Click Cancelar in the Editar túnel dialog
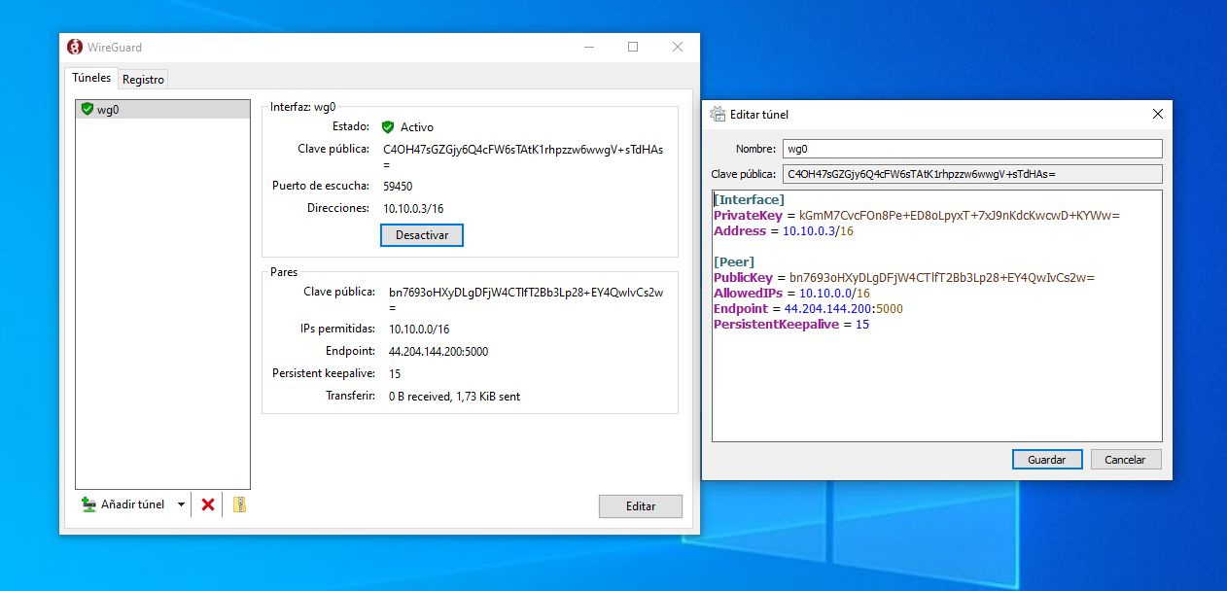Screen dimensions: 1227x591 (1126, 460)
